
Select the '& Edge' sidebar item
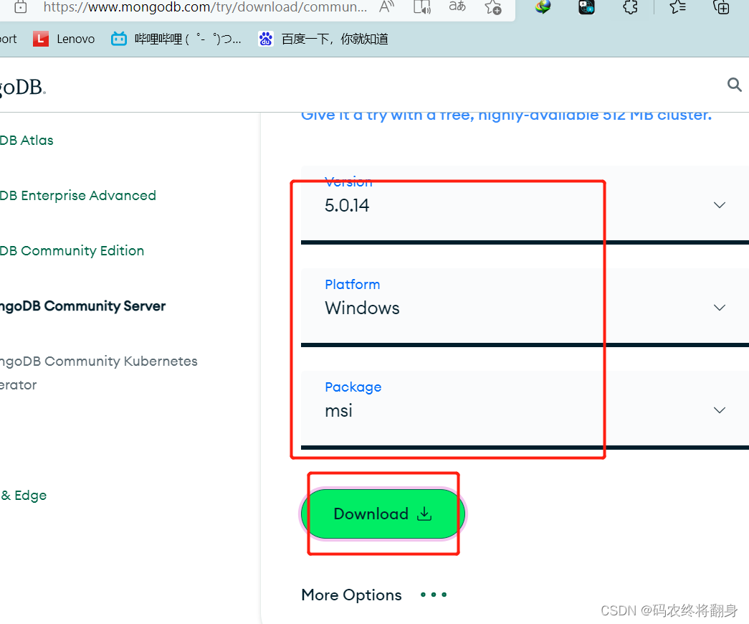(x=24, y=496)
